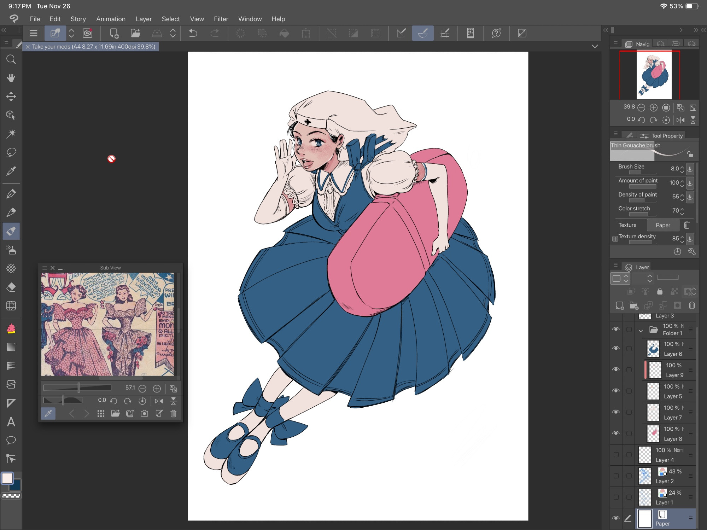Screen dimensions: 707x530
Task: Select the Auto select magic wand tool
Action: [x=11, y=134]
